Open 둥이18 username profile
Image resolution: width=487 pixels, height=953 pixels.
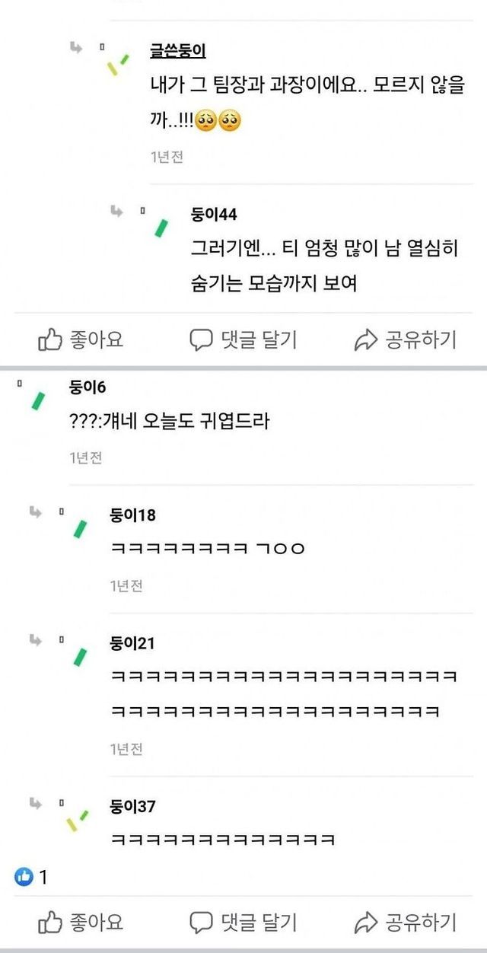click(x=132, y=515)
